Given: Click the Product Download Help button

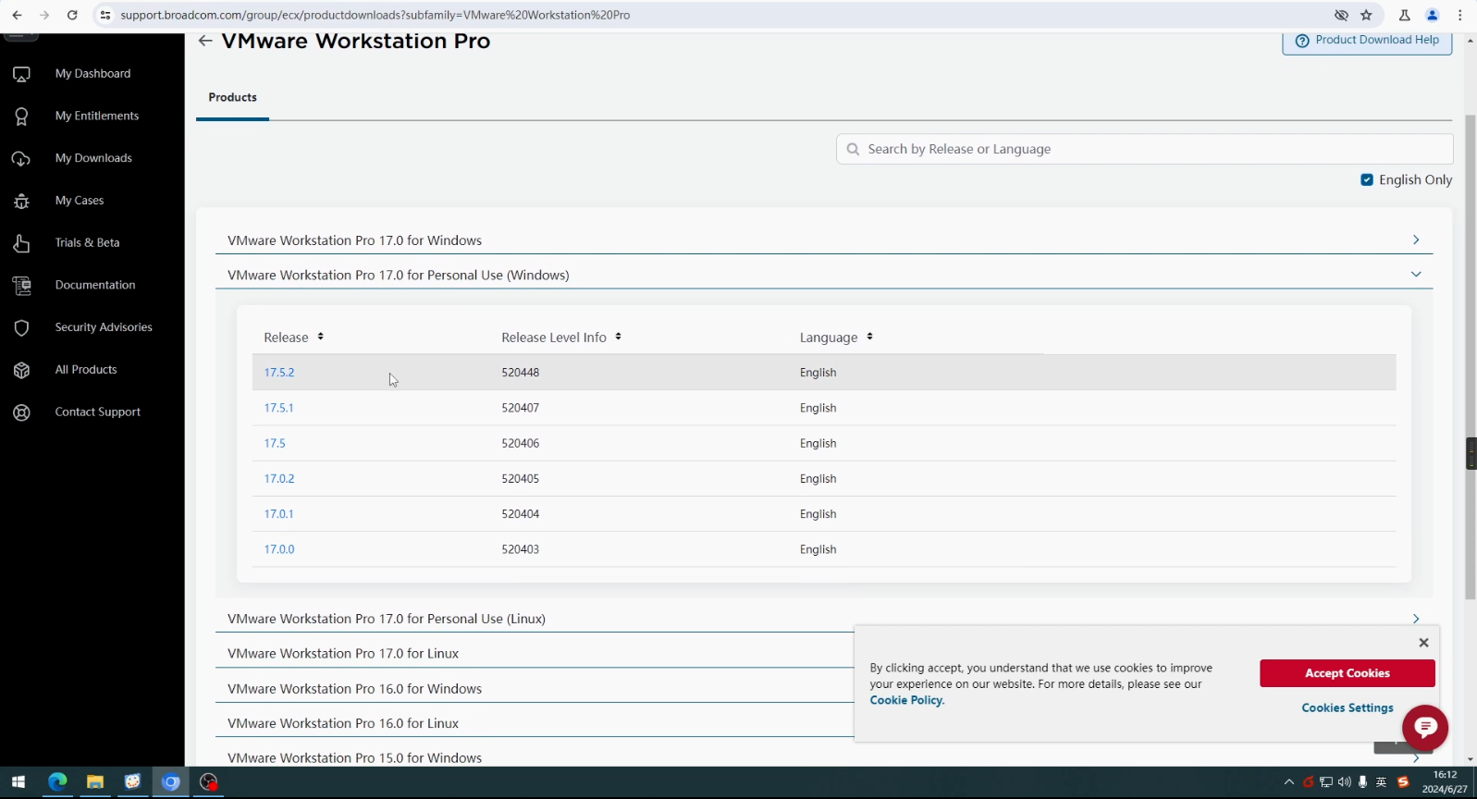Looking at the screenshot, I should (x=1367, y=41).
